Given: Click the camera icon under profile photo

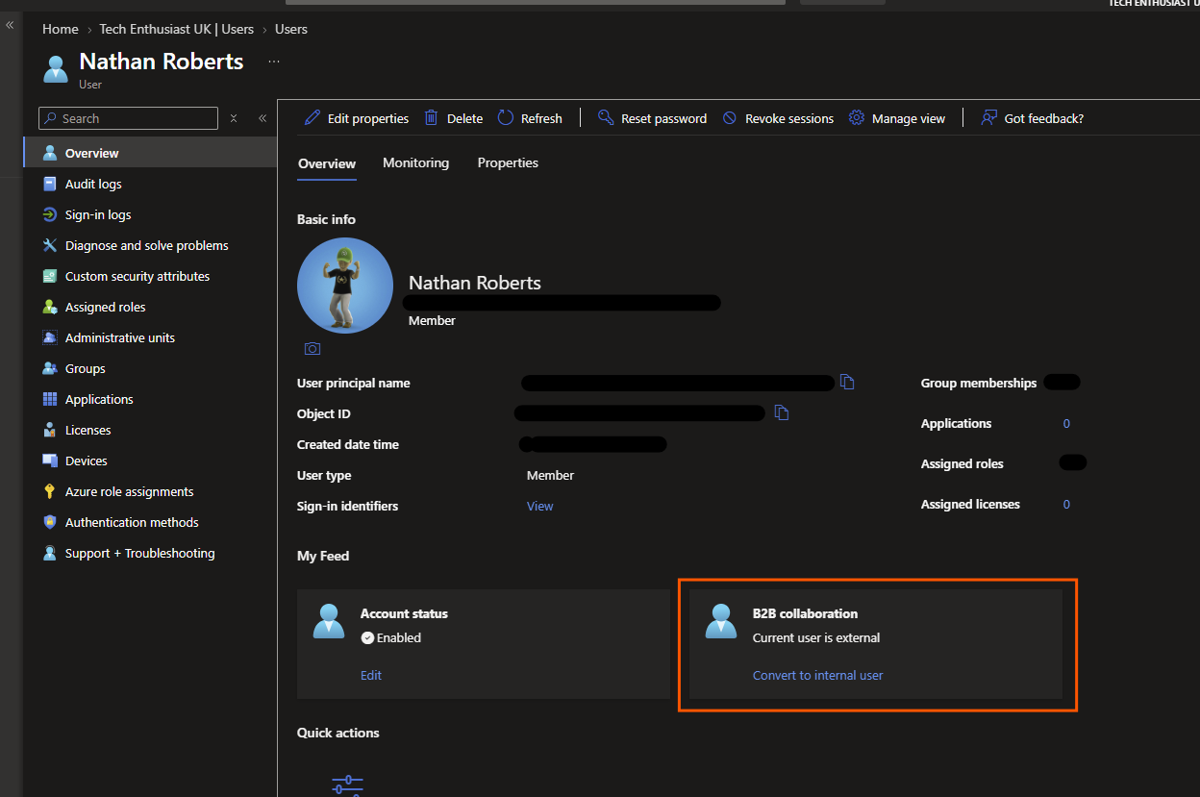Looking at the screenshot, I should [x=312, y=349].
